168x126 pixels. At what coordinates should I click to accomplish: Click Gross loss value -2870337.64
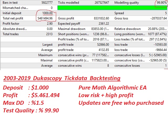point(159,18)
